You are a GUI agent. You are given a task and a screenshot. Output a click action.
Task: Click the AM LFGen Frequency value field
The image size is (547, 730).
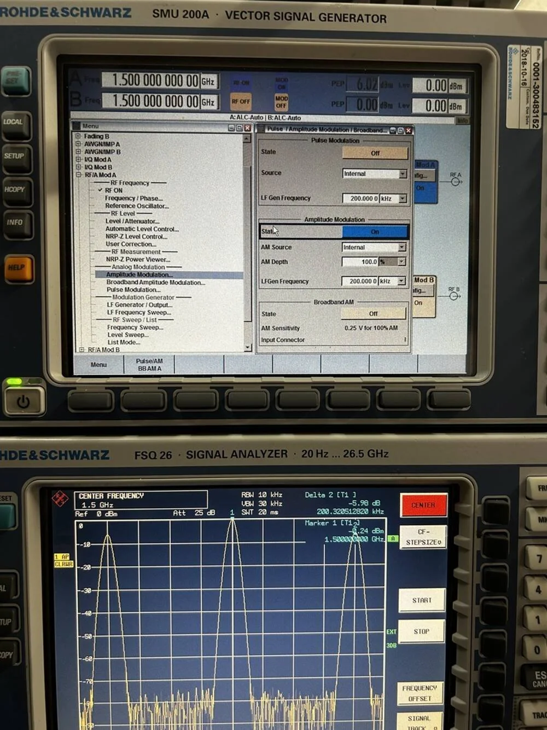click(x=359, y=281)
